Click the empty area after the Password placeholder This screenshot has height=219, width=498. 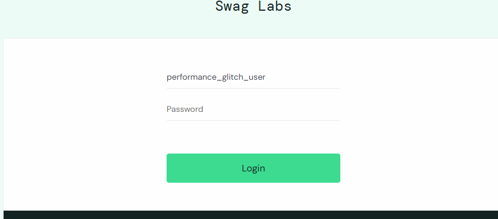pyautogui.click(x=271, y=109)
